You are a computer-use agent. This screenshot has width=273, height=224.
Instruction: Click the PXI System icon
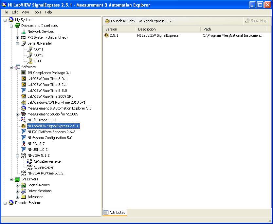[x=24, y=37]
